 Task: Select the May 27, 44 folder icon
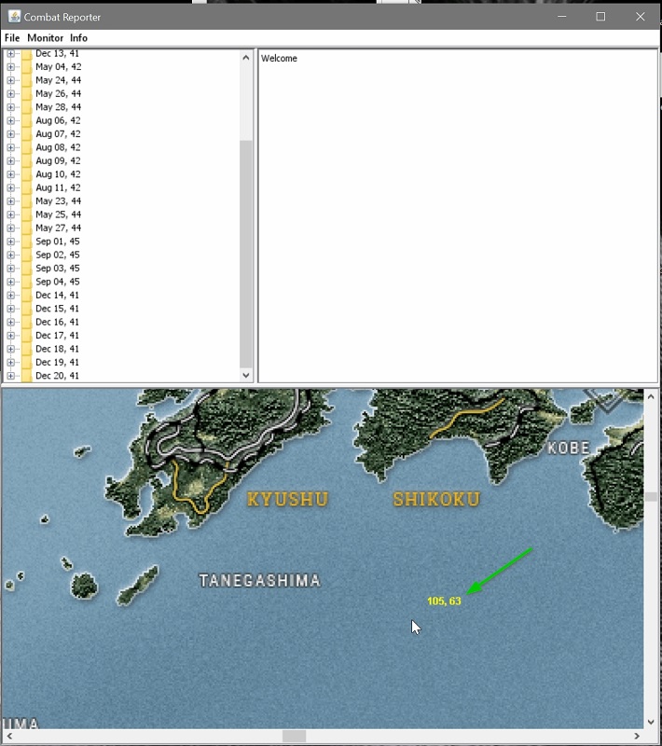coord(27,228)
